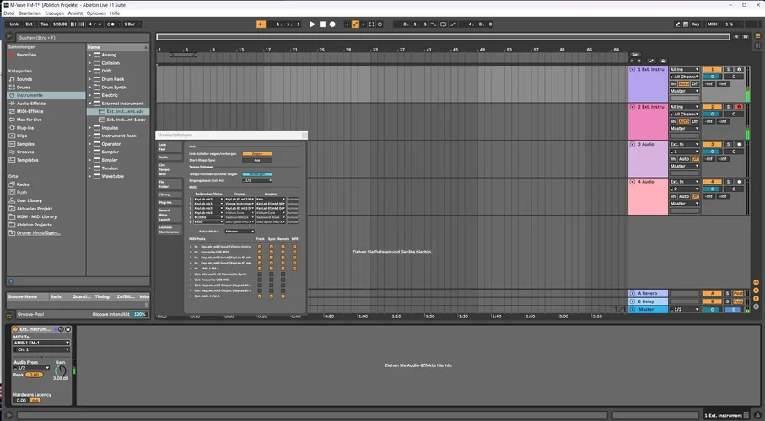Open MIDI To AMB-1 FM-1 dropdown
765x421 pixels.
click(x=41, y=343)
